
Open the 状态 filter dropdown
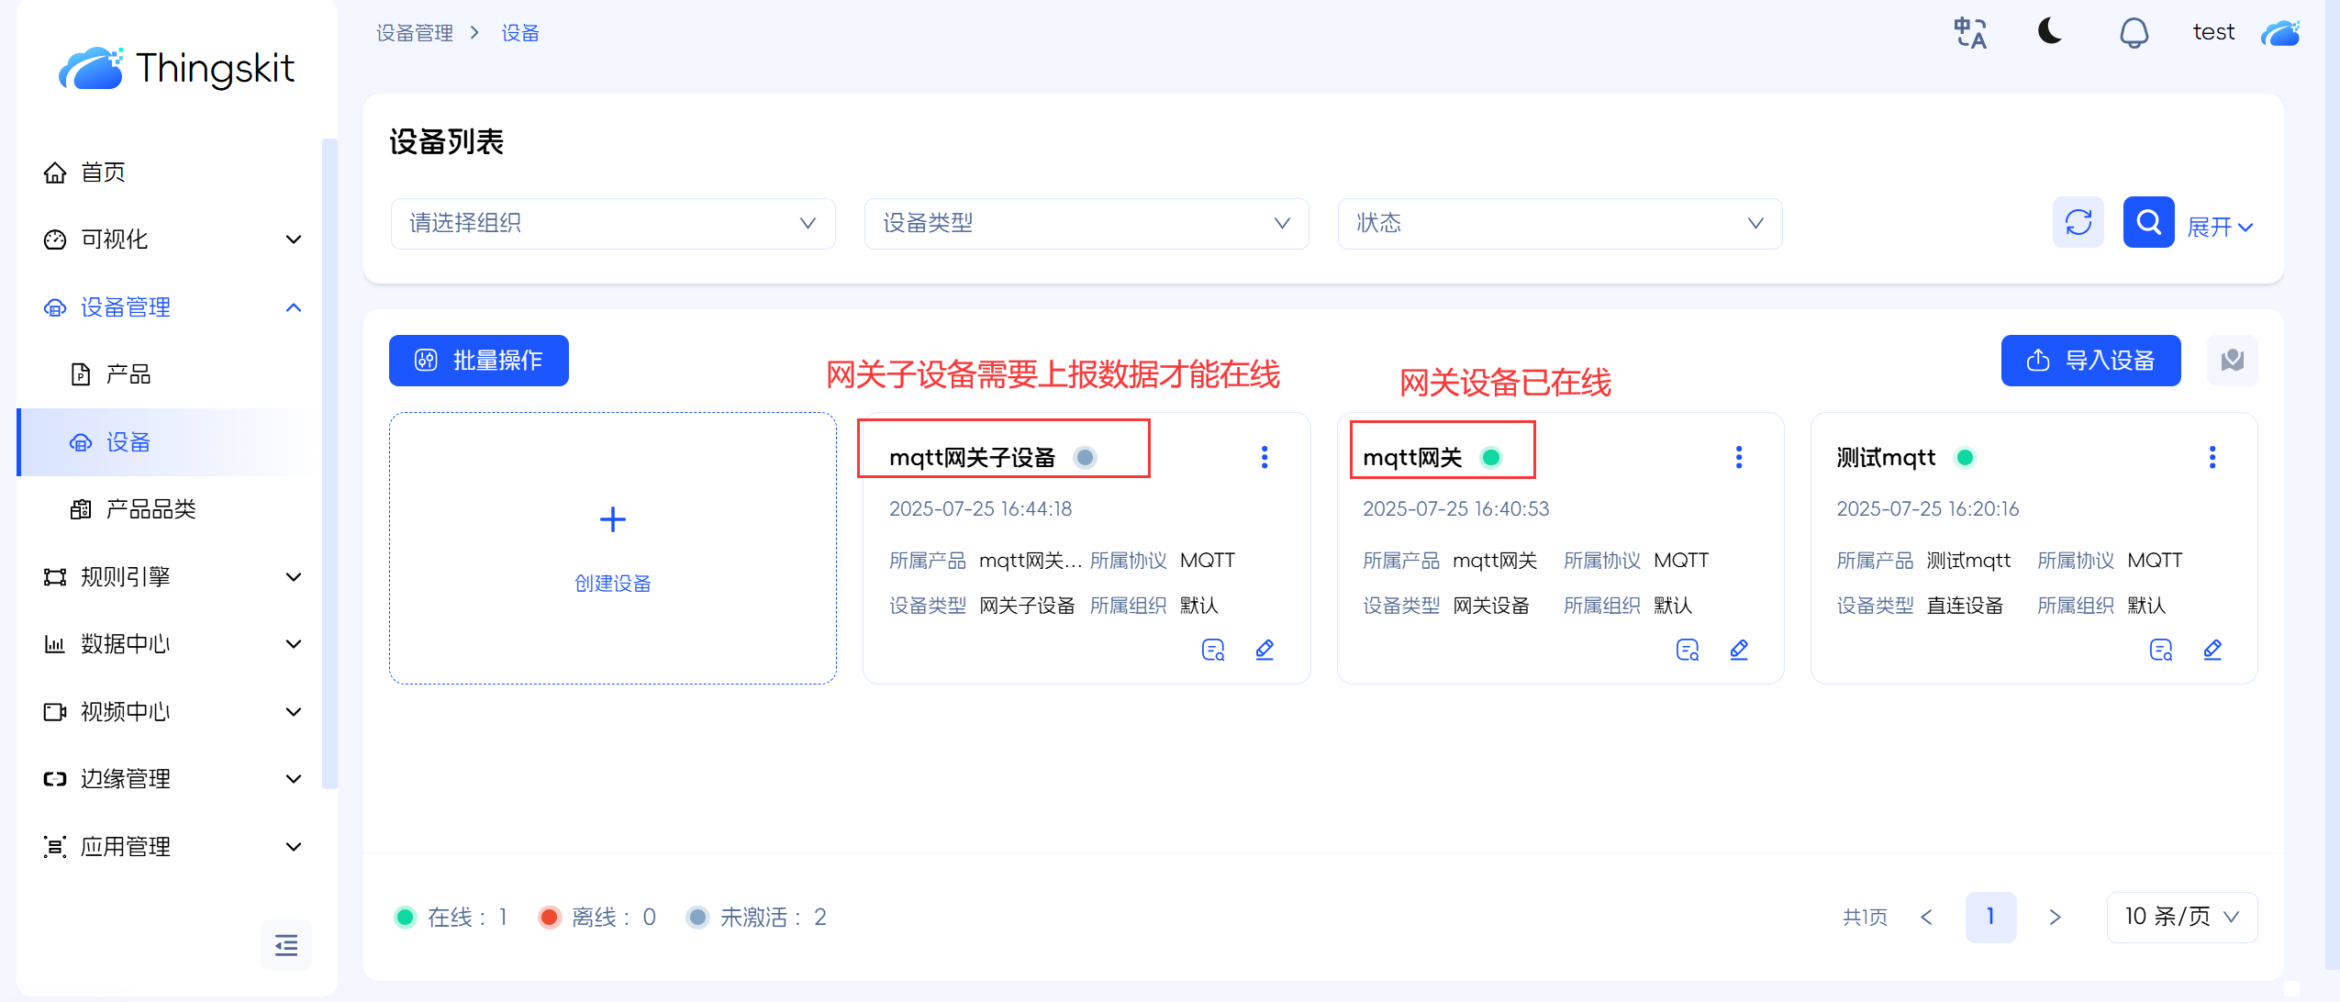tap(1559, 223)
